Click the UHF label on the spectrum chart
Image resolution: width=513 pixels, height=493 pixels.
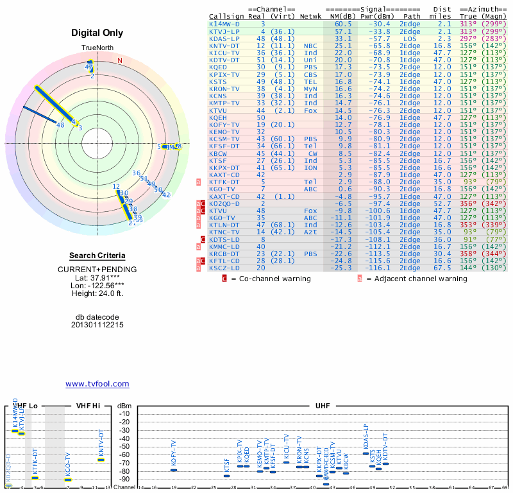323,406
